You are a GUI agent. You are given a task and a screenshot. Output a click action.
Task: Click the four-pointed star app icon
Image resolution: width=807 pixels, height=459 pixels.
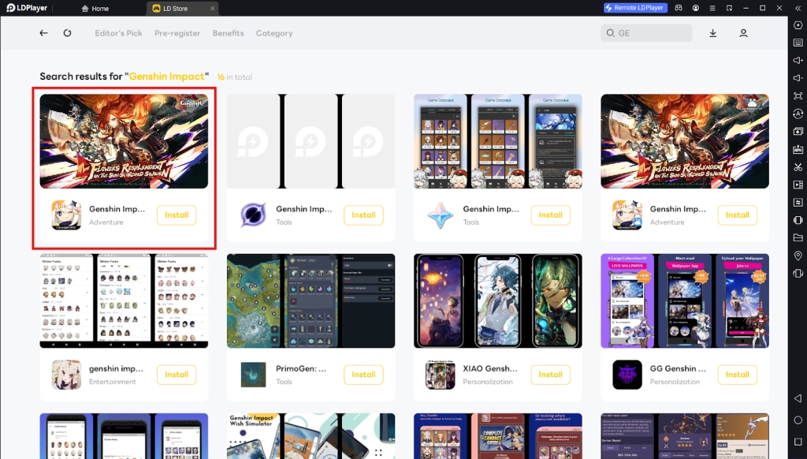tap(440, 215)
